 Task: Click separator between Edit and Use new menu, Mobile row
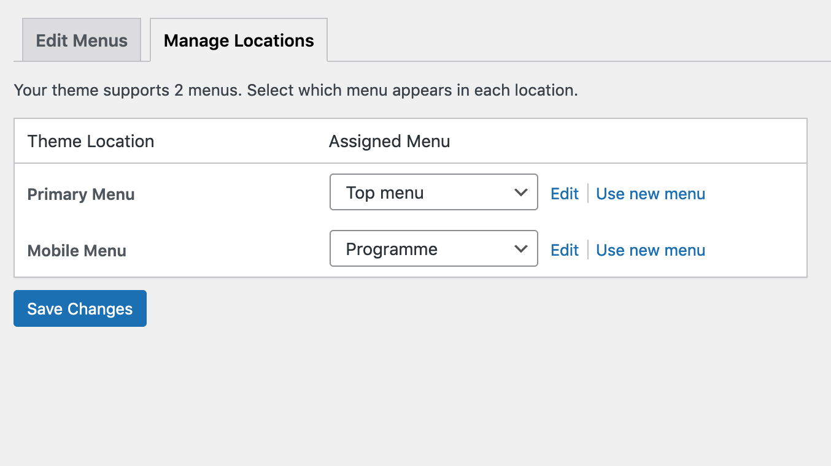click(587, 250)
